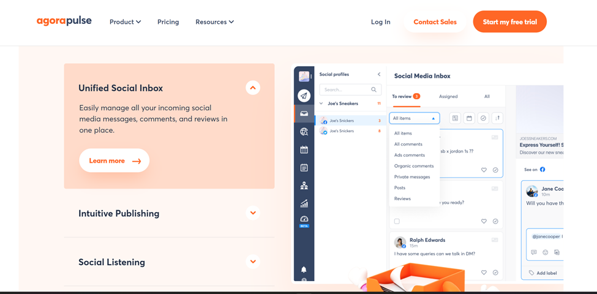Open the paper-plane Publish icon in sidebar
Image resolution: width=597 pixels, height=294 pixels.
point(304,96)
